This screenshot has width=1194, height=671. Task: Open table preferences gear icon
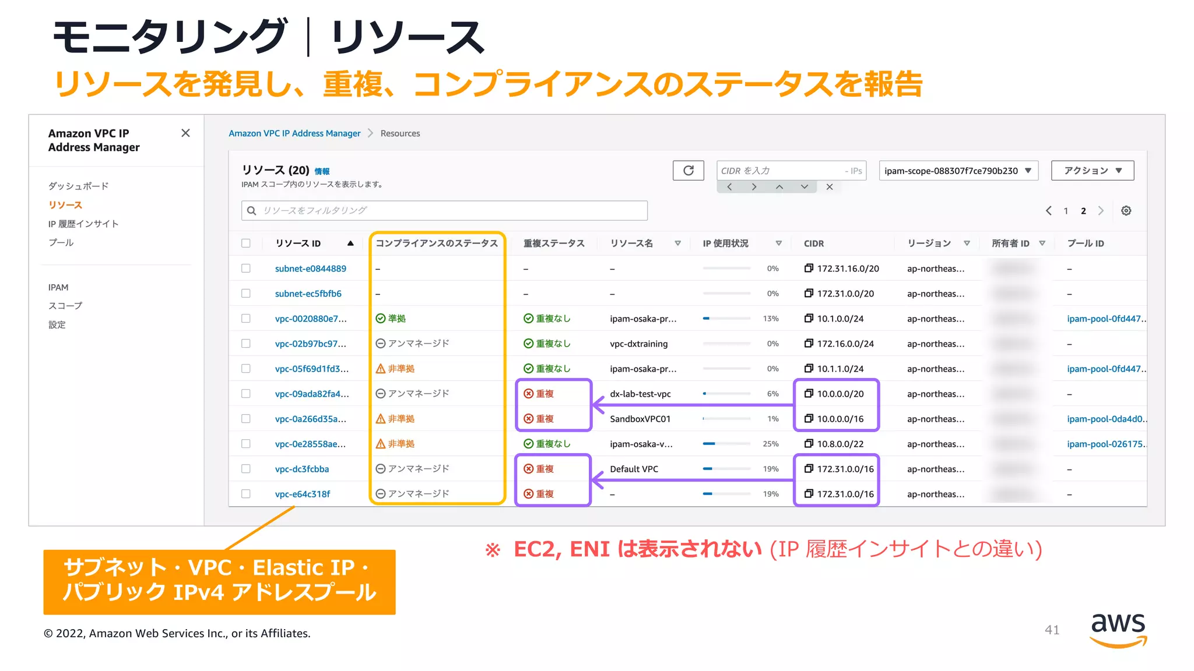[1126, 211]
